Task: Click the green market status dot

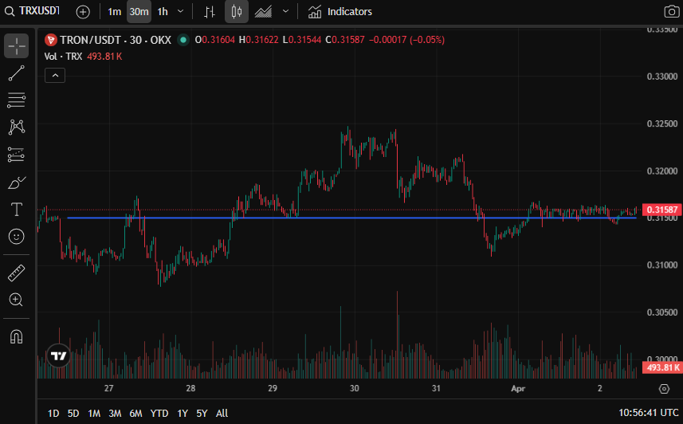Action: pos(183,40)
